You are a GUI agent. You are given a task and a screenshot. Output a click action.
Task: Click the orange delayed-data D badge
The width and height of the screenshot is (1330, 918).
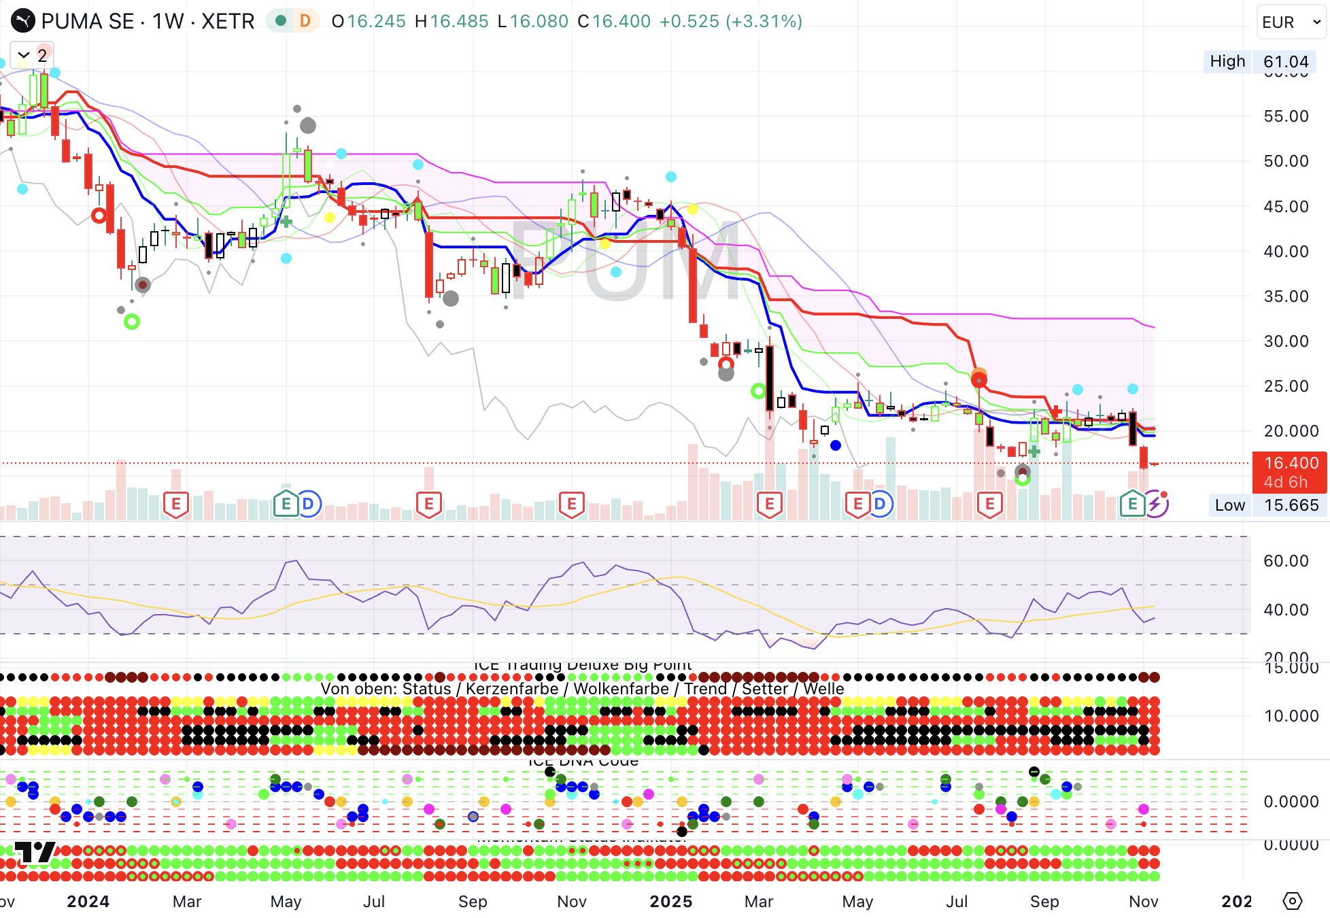305,21
